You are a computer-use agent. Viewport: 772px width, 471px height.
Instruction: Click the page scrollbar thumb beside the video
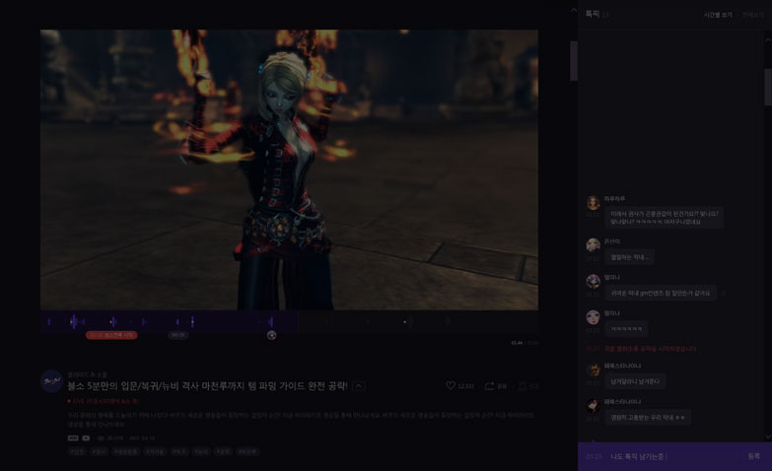(x=574, y=60)
